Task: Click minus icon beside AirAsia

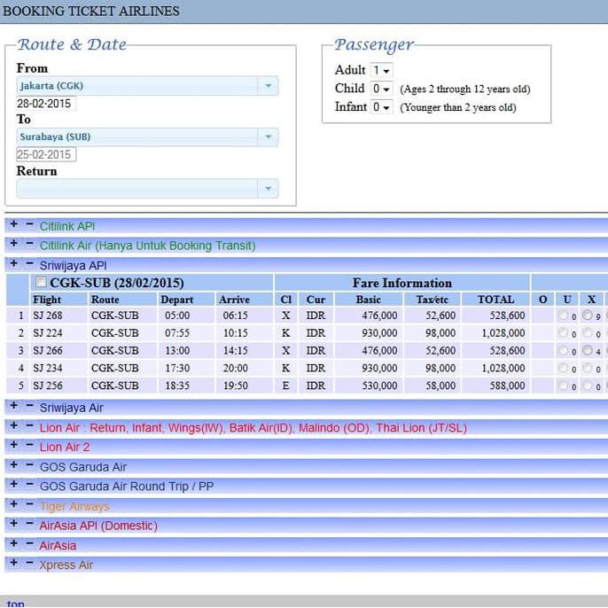Action: tap(29, 544)
